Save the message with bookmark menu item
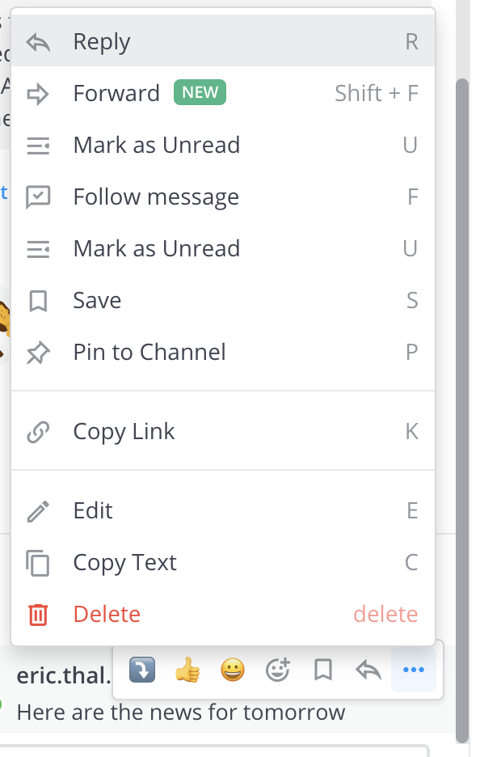Screen dimensions: 480x757 (223, 300)
